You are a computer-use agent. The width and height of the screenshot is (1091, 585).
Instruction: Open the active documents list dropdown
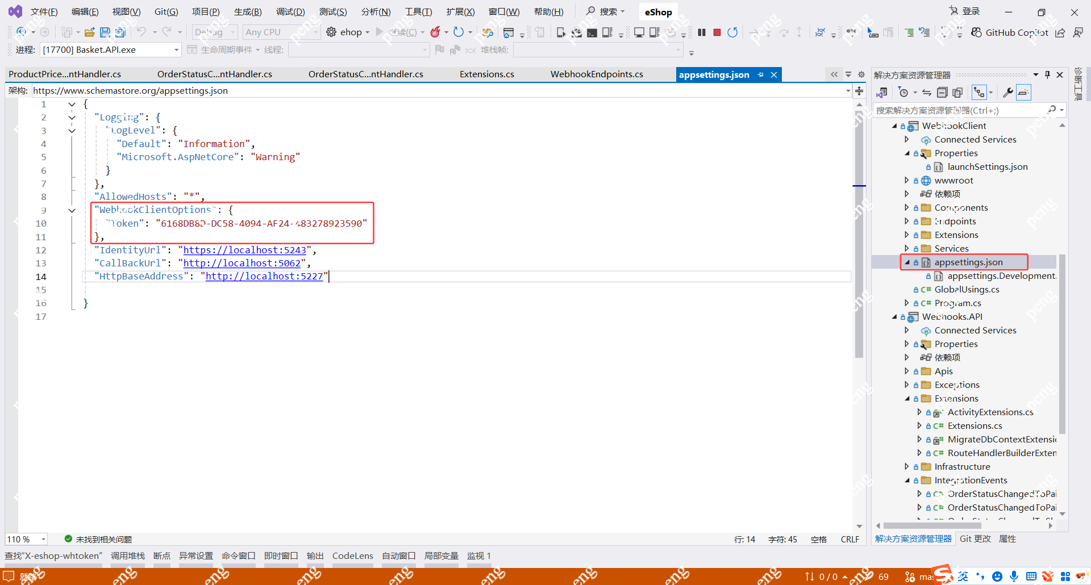(848, 74)
